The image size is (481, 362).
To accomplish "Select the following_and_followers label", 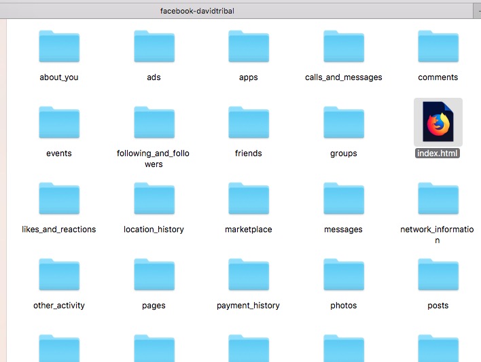I will coord(153,159).
